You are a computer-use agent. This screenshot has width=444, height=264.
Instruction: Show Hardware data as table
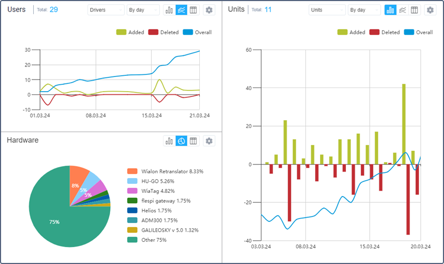(194, 141)
